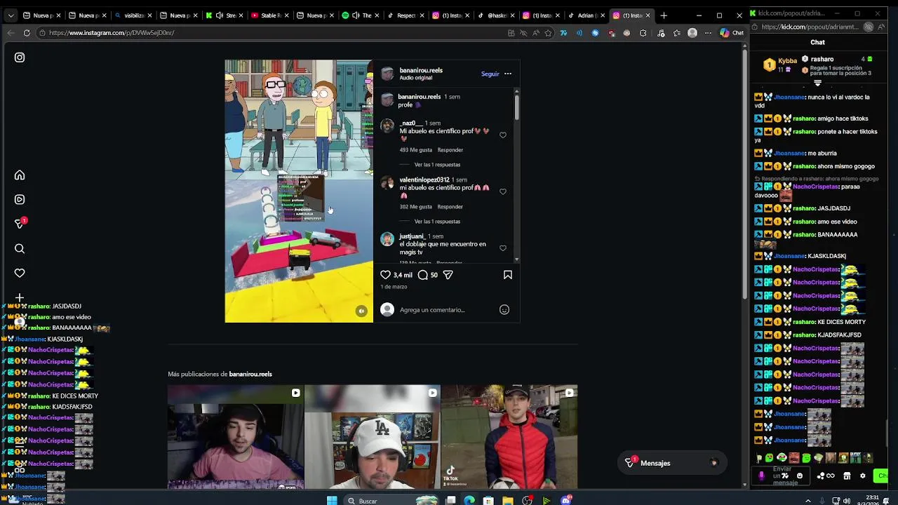Image resolution: width=898 pixels, height=505 pixels.
Task: Send message with green Chat button
Action: (x=882, y=476)
